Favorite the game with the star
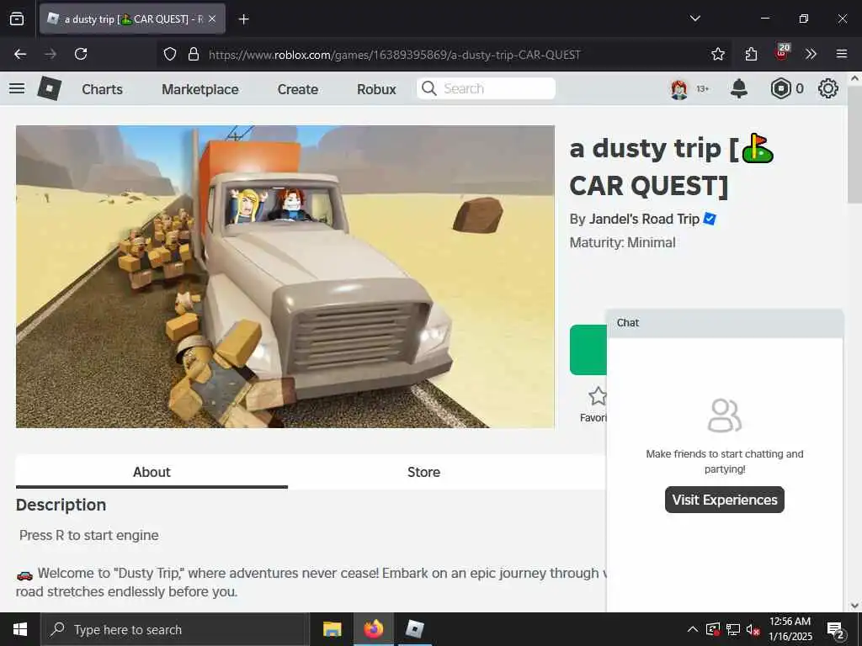Image resolution: width=862 pixels, height=646 pixels. click(x=597, y=395)
